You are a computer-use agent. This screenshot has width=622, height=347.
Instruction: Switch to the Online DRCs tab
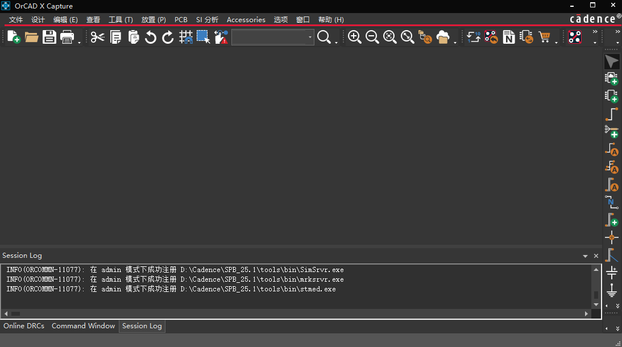[x=24, y=326]
